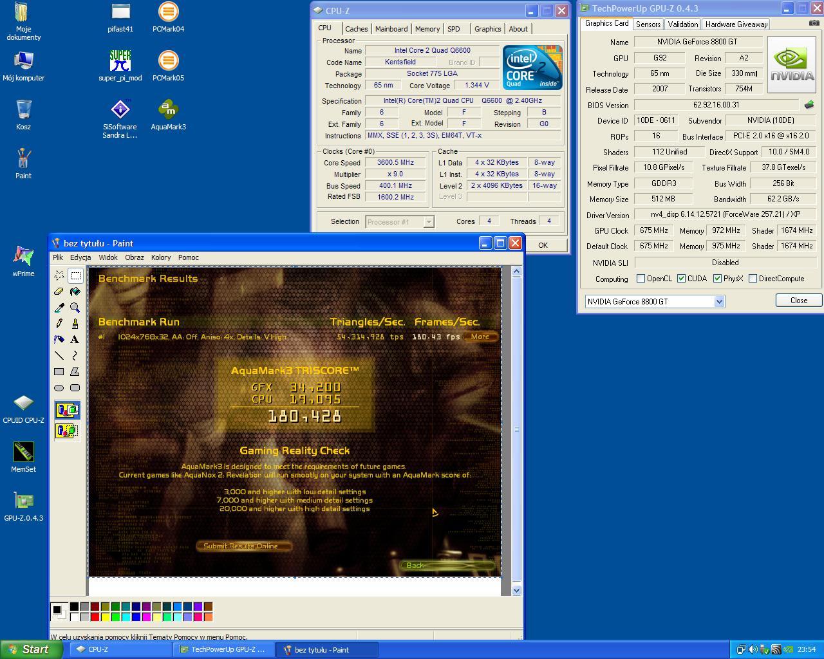Pick the black color swatch in Paint palette

74,606
